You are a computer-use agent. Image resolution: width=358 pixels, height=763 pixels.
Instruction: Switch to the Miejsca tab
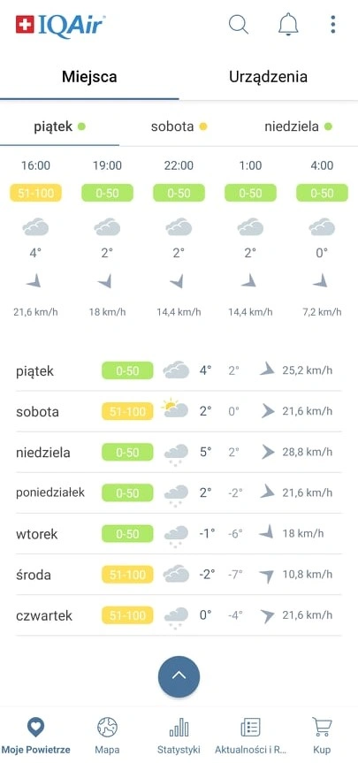(x=89, y=77)
